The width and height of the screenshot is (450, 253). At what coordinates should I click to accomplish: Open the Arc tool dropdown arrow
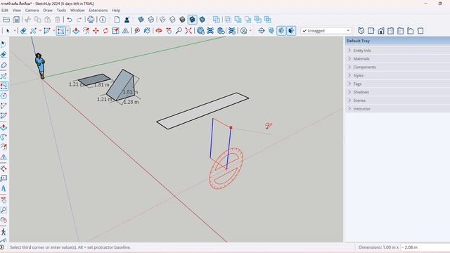point(53,31)
